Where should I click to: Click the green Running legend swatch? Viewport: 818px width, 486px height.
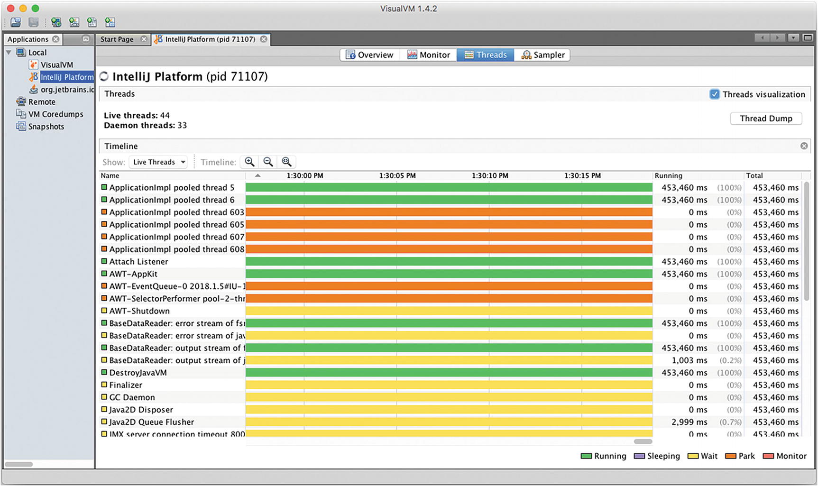click(x=586, y=456)
